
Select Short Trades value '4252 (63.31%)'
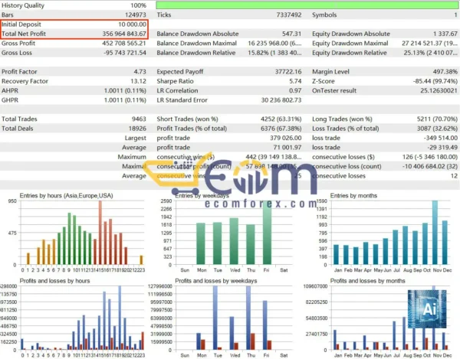[x=281, y=119]
